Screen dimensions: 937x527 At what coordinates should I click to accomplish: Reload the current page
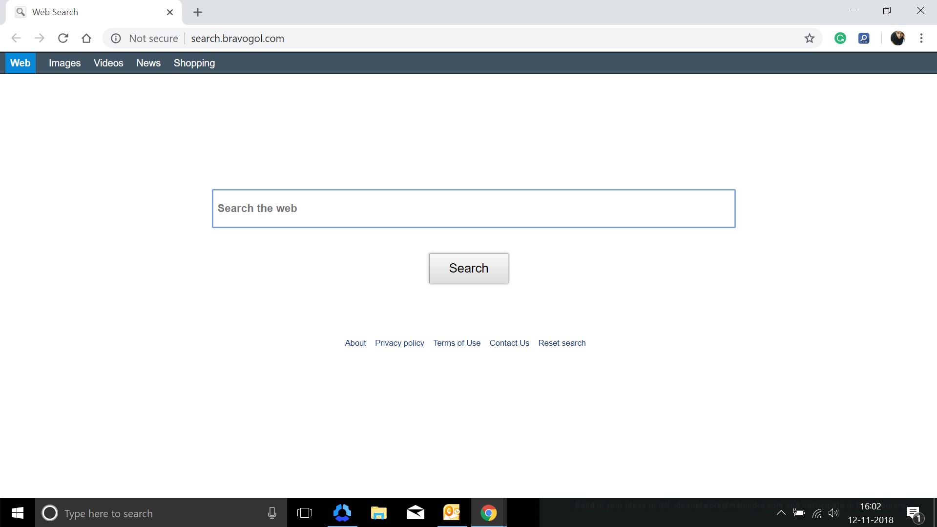point(63,38)
